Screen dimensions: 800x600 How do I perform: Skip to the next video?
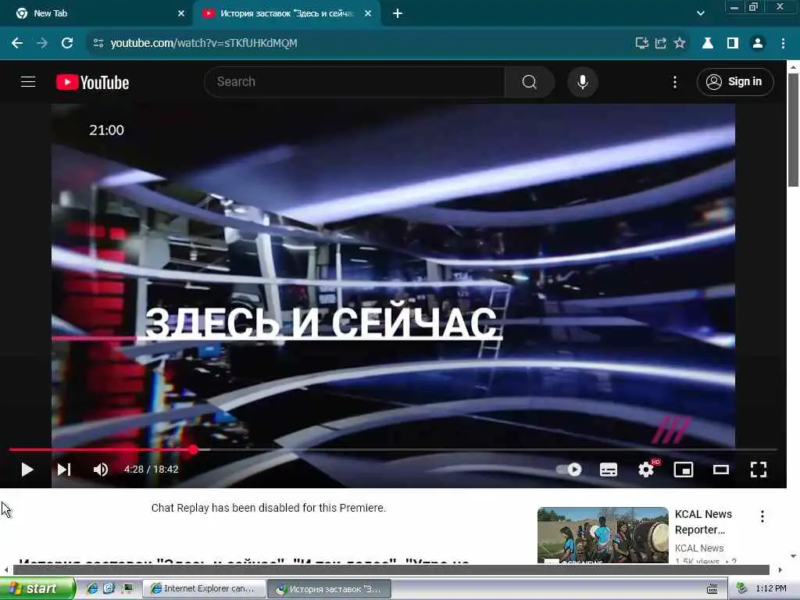[64, 470]
